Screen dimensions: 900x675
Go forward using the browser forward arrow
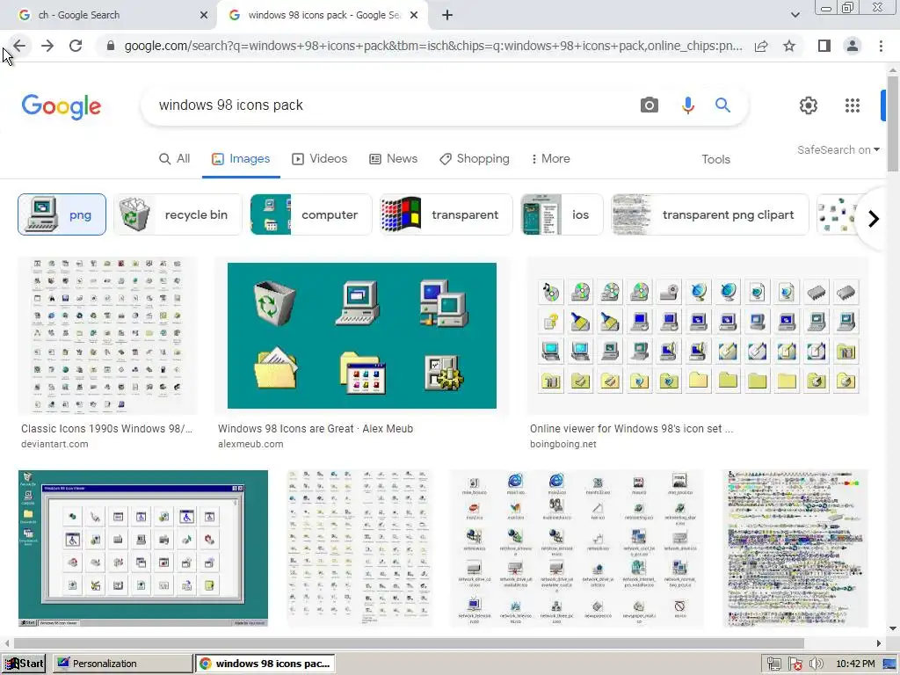click(x=47, y=46)
